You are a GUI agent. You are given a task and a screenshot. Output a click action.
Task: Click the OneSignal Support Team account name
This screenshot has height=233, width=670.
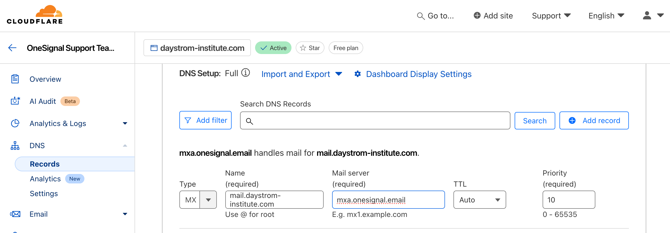click(x=70, y=48)
